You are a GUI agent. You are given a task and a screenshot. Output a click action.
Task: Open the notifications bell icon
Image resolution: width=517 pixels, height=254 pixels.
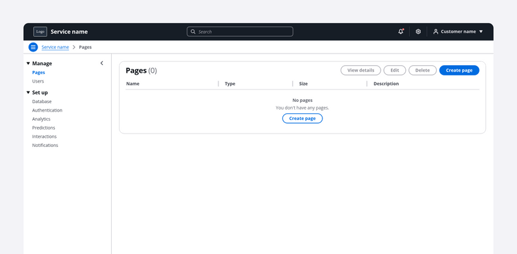(401, 32)
